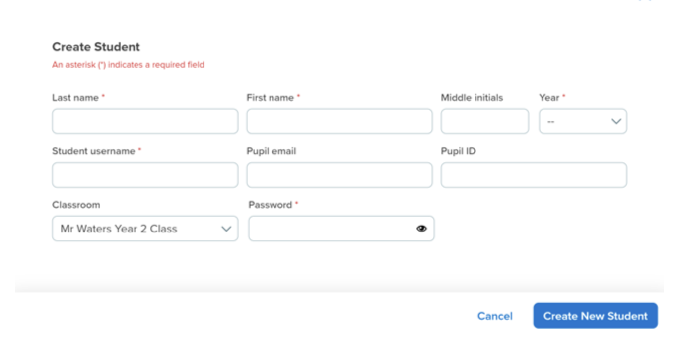Viewport: 679px width, 348px height.
Task: Show password using the eye icon
Action: click(421, 229)
